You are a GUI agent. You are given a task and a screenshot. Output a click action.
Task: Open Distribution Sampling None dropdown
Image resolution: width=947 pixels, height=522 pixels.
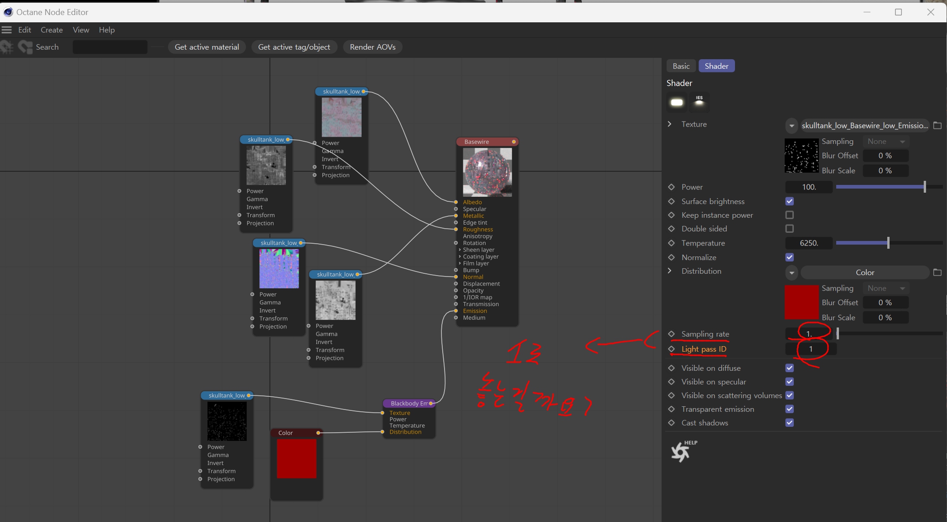(886, 288)
